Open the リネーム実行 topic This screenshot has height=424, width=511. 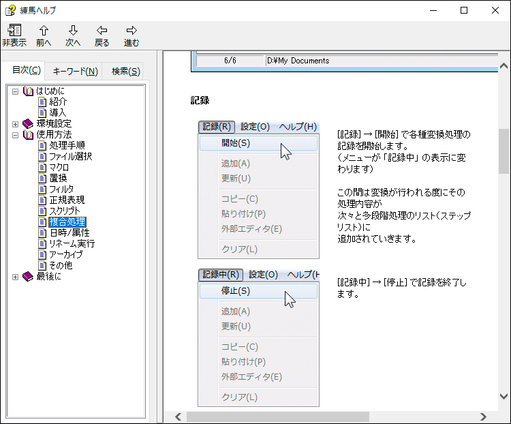72,244
